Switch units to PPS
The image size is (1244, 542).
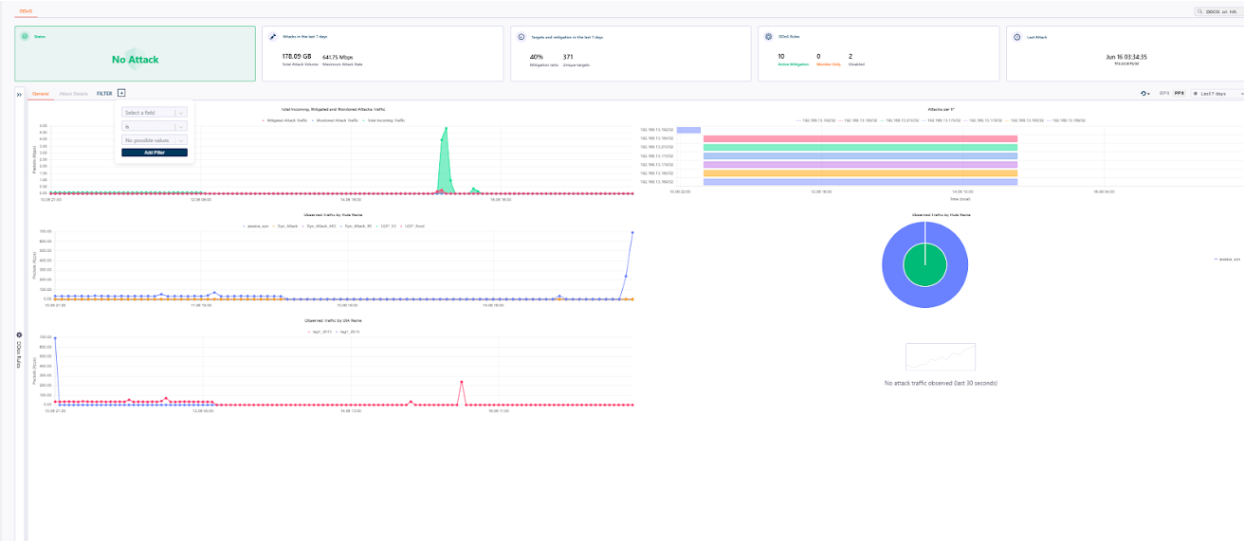[x=1180, y=93]
